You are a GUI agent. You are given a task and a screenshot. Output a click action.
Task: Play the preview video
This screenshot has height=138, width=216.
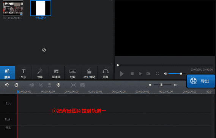tap(121, 74)
